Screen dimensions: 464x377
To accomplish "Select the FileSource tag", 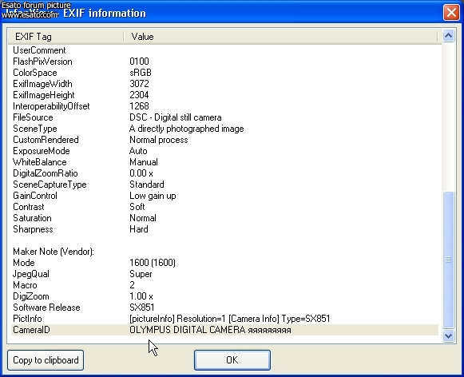I will point(33,117).
